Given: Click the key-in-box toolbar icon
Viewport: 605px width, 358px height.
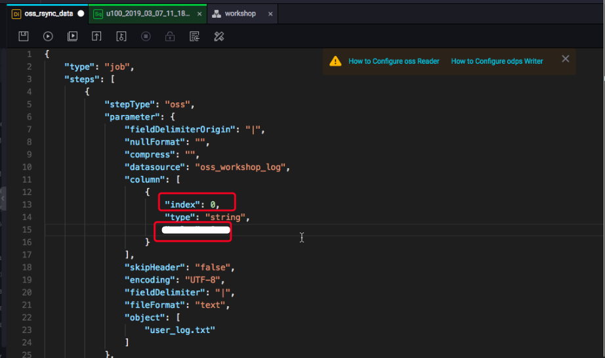Looking at the screenshot, I should pyautogui.click(x=121, y=37).
